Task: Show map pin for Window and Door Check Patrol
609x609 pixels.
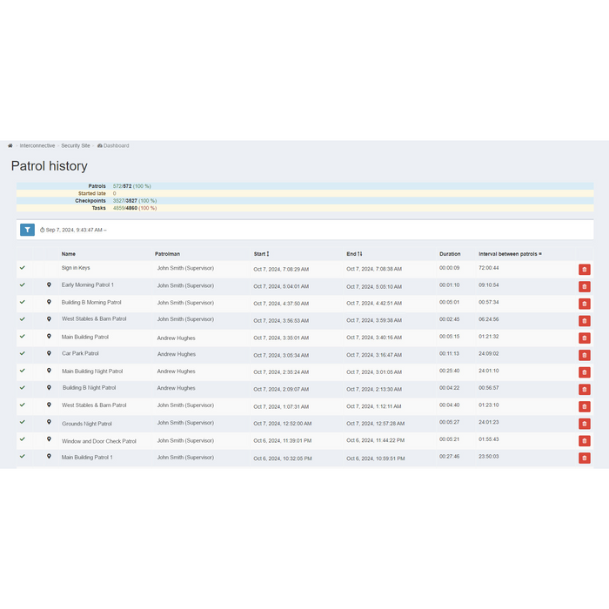Action: pyautogui.click(x=49, y=438)
